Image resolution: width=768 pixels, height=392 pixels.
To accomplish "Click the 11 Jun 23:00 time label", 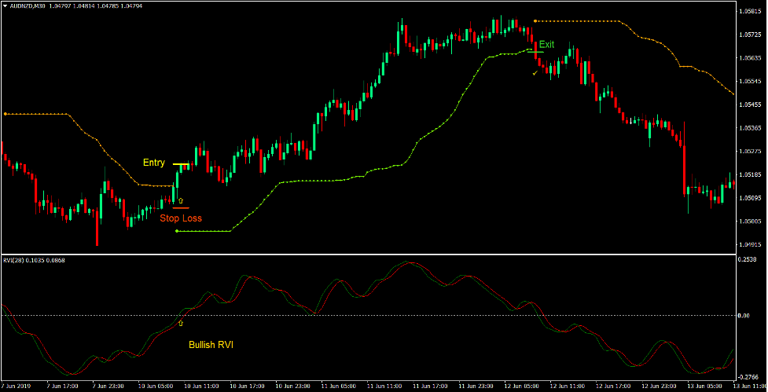I will pyautogui.click(x=477, y=387).
